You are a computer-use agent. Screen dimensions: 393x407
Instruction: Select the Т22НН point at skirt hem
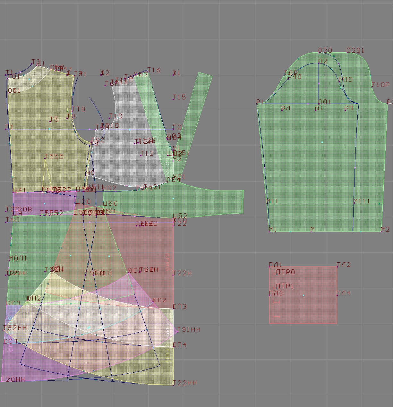pyautogui.click(x=185, y=383)
